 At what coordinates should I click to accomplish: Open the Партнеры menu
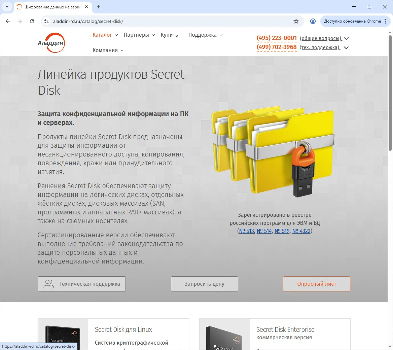[x=136, y=35]
